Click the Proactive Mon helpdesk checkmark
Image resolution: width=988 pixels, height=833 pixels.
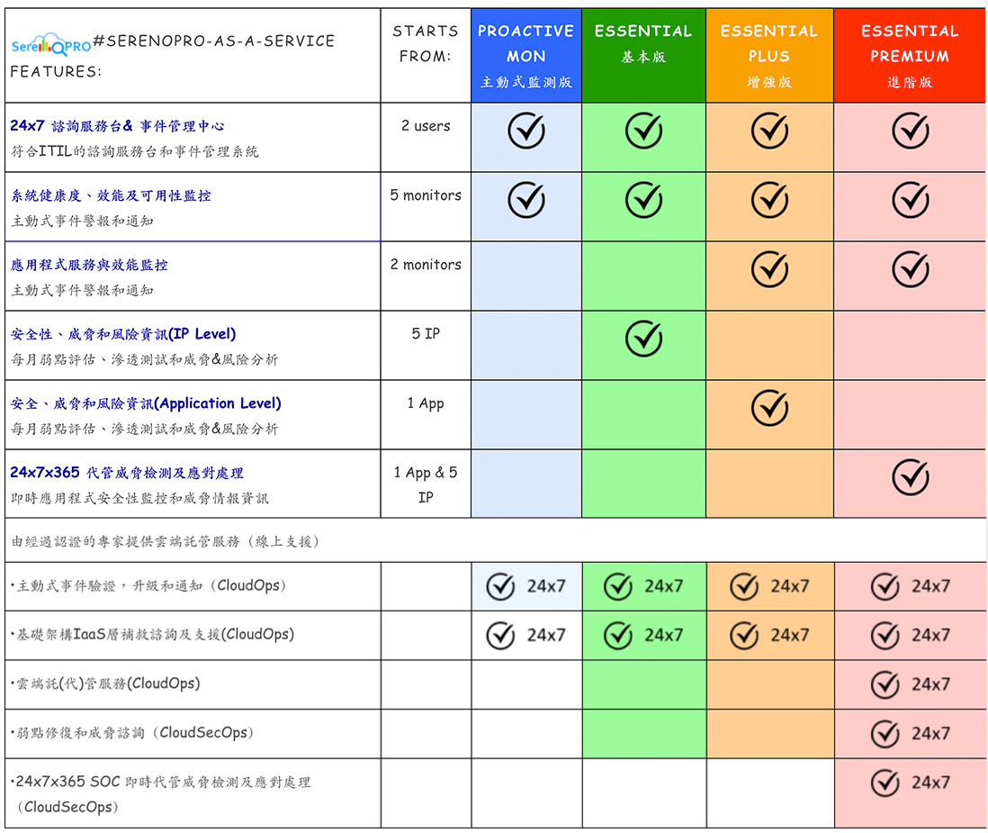[526, 131]
